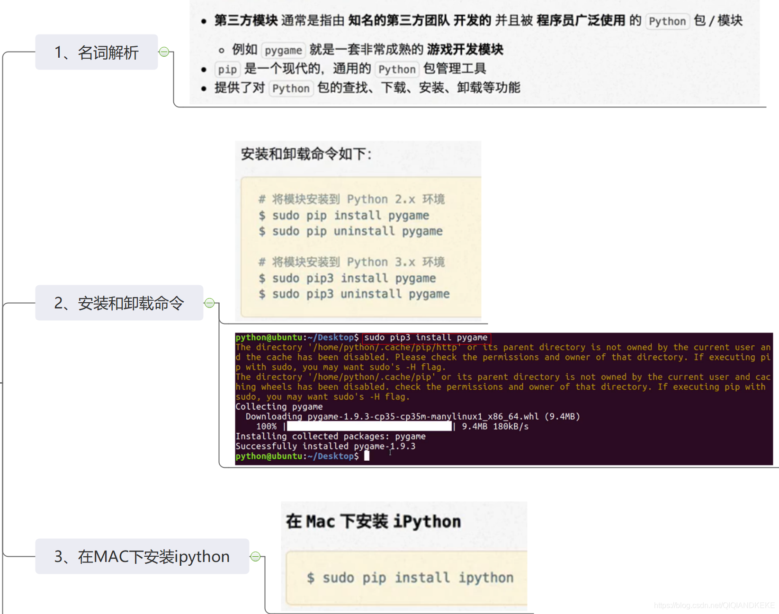The height and width of the screenshot is (614, 779).
Task: Click "Successfully installed pygame-1.9.3" line
Action: [325, 446]
